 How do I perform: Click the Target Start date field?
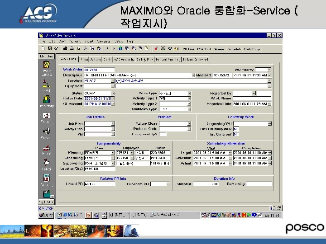tap(211, 153)
